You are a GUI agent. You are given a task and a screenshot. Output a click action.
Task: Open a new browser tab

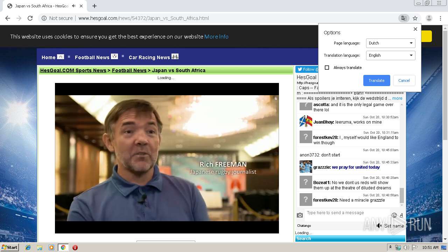94,6
